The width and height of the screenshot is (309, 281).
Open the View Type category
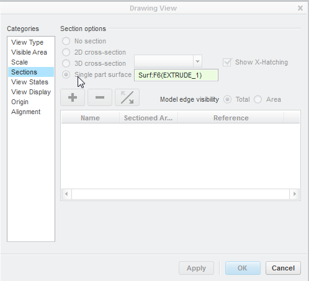[27, 42]
